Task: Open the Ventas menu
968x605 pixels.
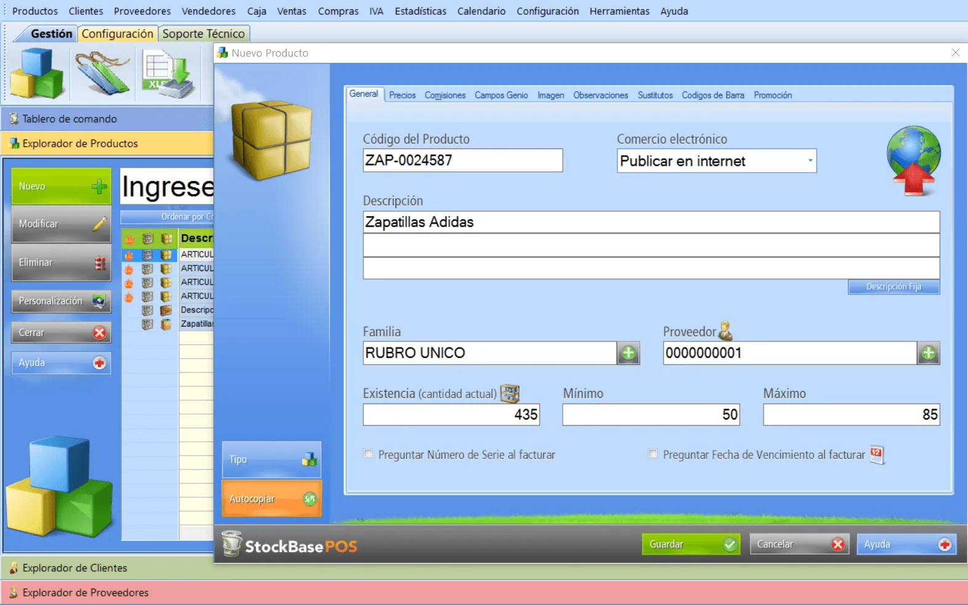Action: (x=292, y=11)
